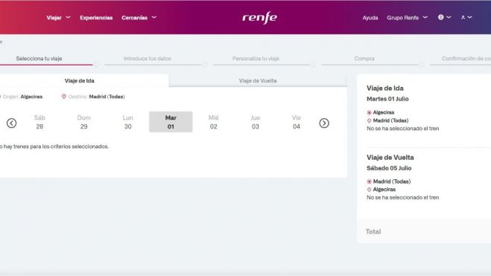491x276 pixels.
Task: Select date Lun 30
Action: coord(127,122)
